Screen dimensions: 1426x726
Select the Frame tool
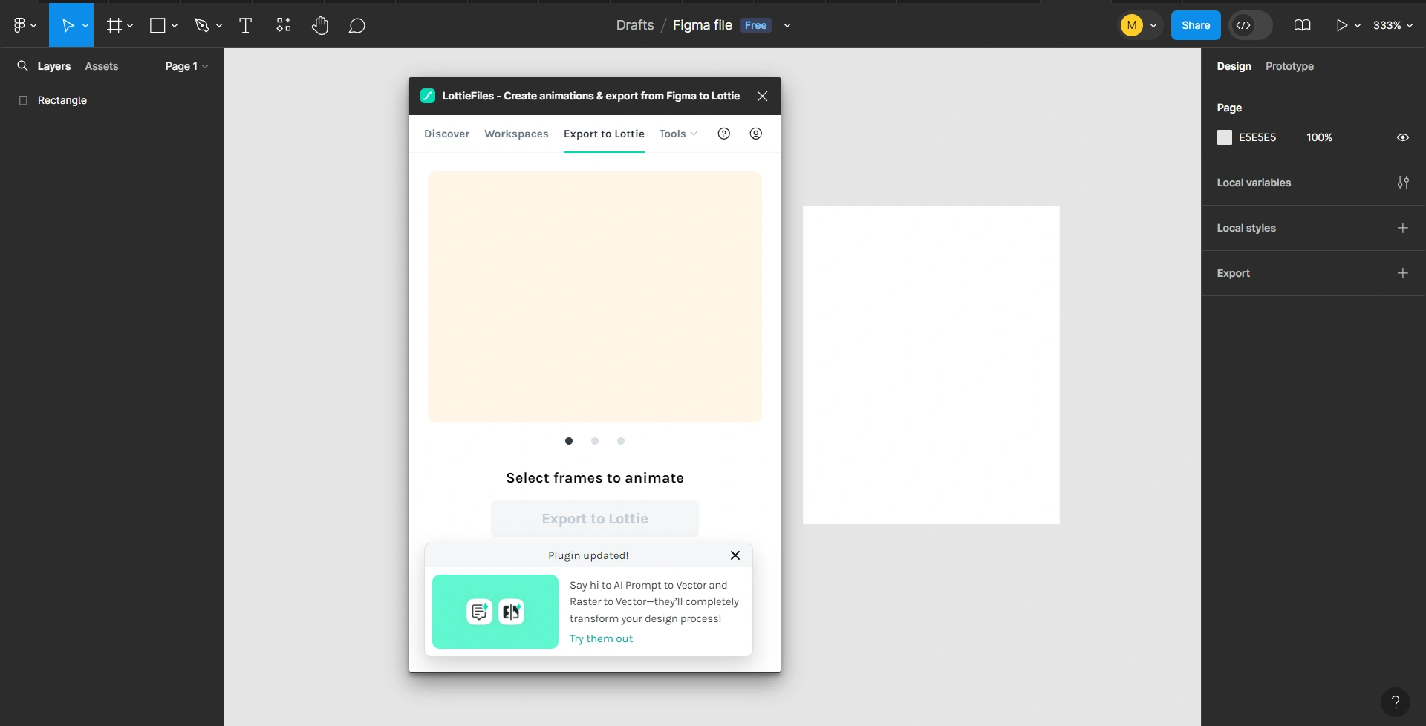tap(114, 25)
